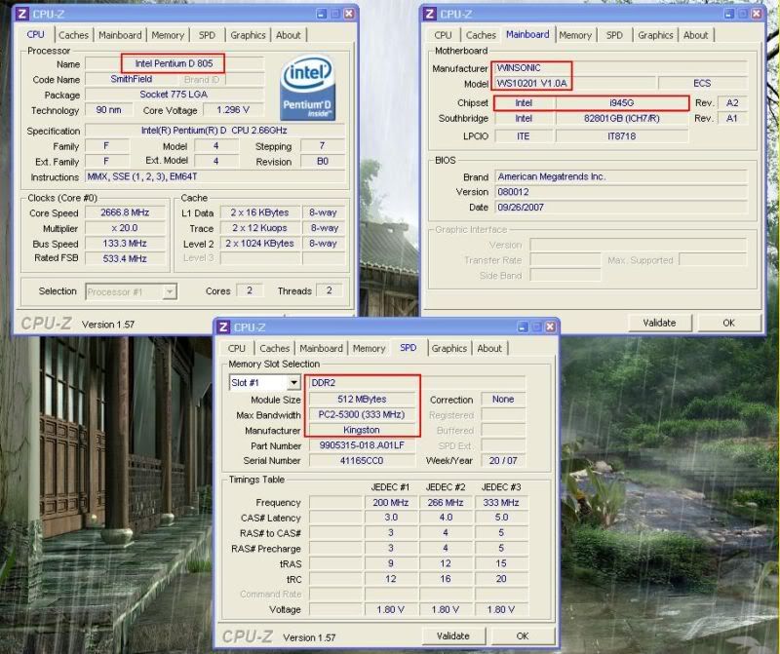The height and width of the screenshot is (654, 780).
Task: Switch to CPU tab in the Mainboard window
Action: [443, 35]
